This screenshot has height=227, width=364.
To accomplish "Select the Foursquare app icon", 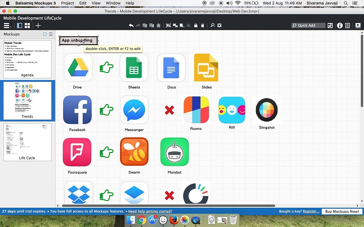I will tap(77, 152).
